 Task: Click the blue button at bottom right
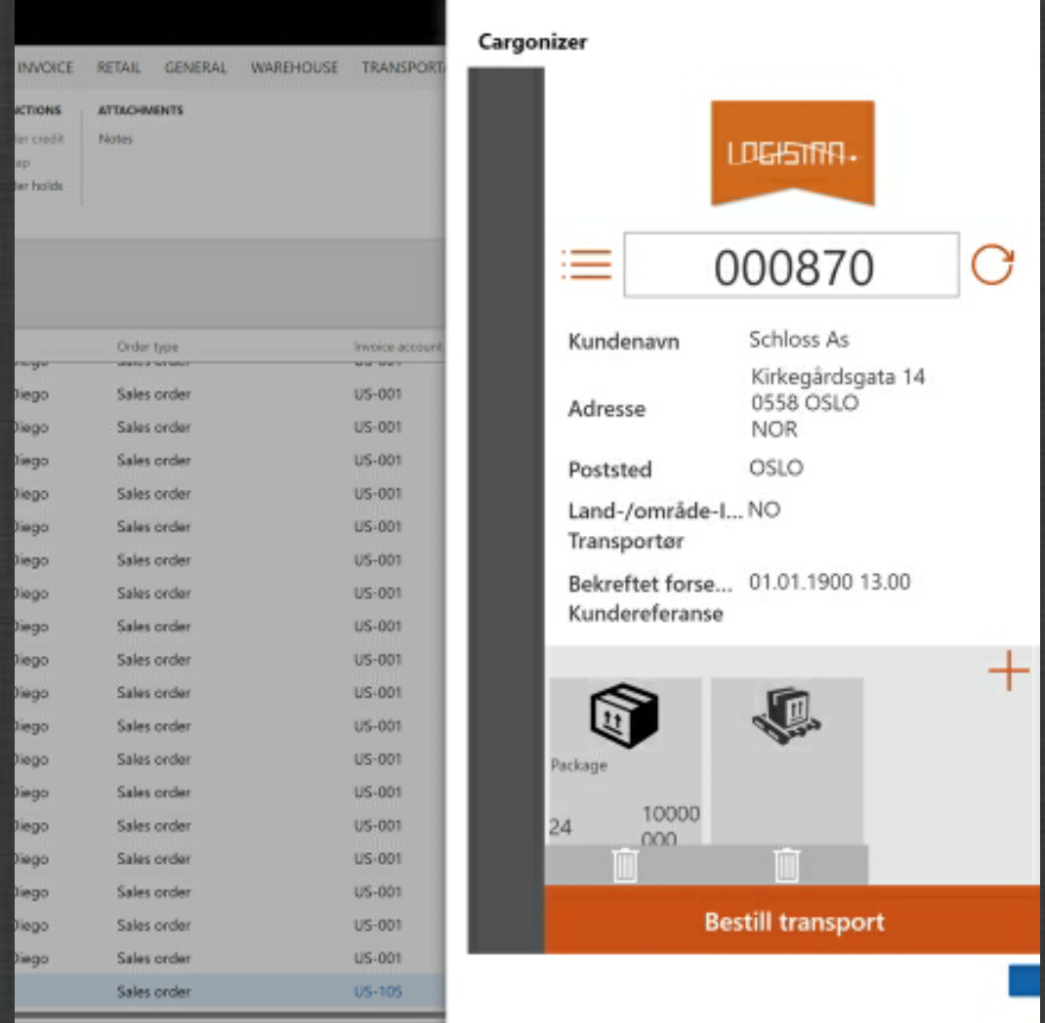point(1025,982)
